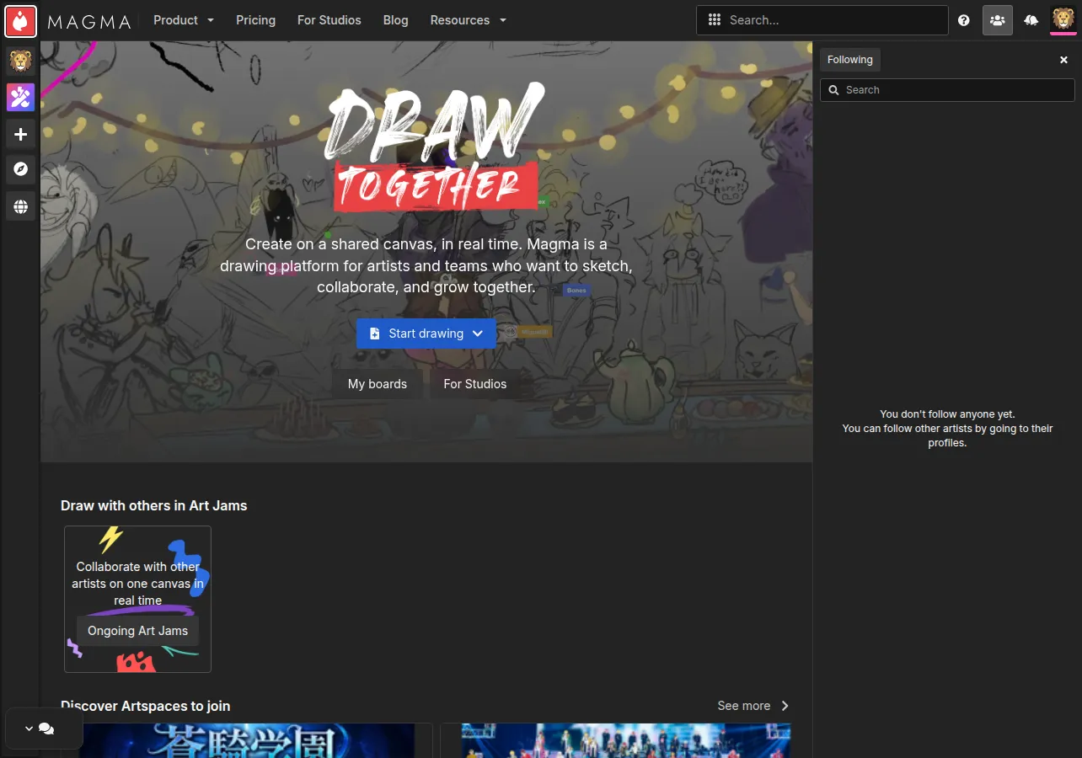Image resolution: width=1082 pixels, height=758 pixels.
Task: Open the chat bubbles icon
Action: [x=47, y=729]
